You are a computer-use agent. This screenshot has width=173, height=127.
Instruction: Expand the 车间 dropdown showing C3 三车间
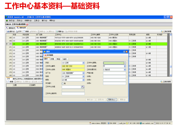(83, 76)
